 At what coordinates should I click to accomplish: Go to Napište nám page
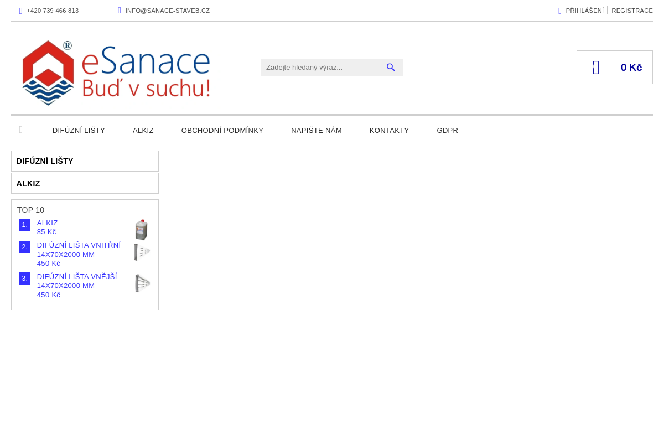point(317,131)
